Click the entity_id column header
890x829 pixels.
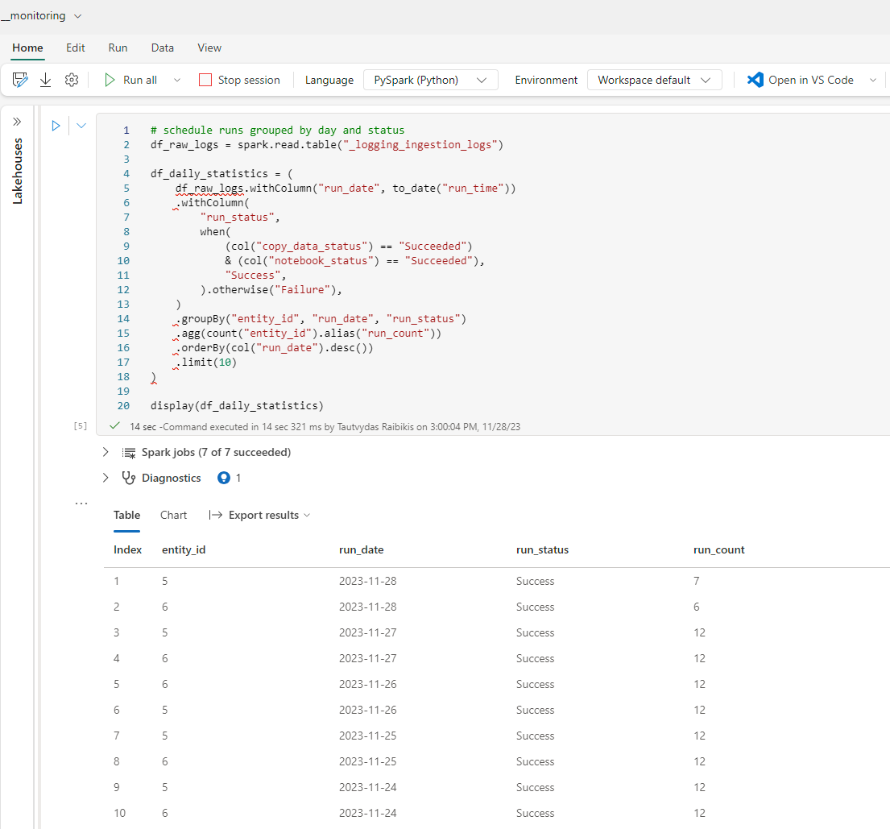click(x=184, y=549)
